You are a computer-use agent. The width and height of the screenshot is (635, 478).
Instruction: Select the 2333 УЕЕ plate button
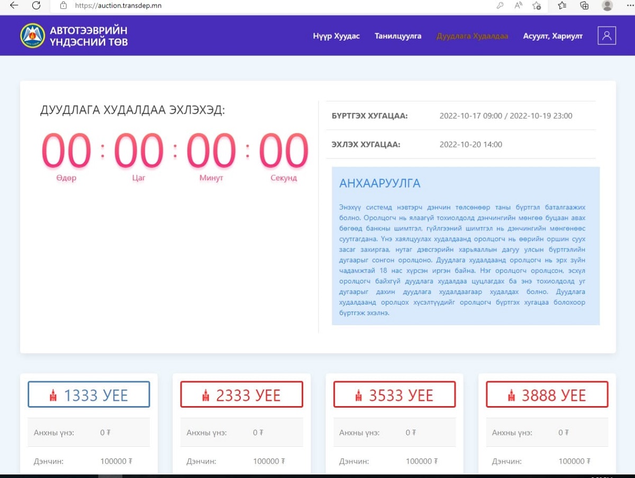click(241, 394)
